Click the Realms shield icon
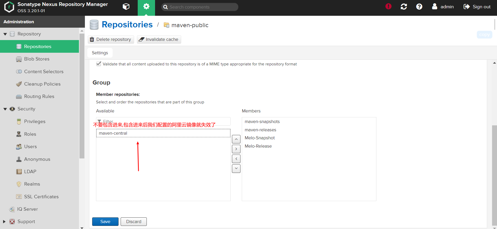This screenshot has height=229, width=497. tap(19, 184)
